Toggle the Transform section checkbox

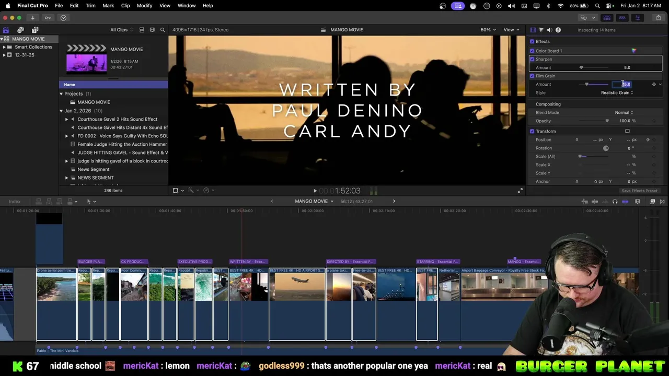532,131
